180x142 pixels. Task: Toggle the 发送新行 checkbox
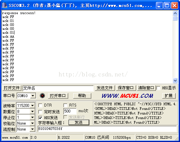coord(65,117)
